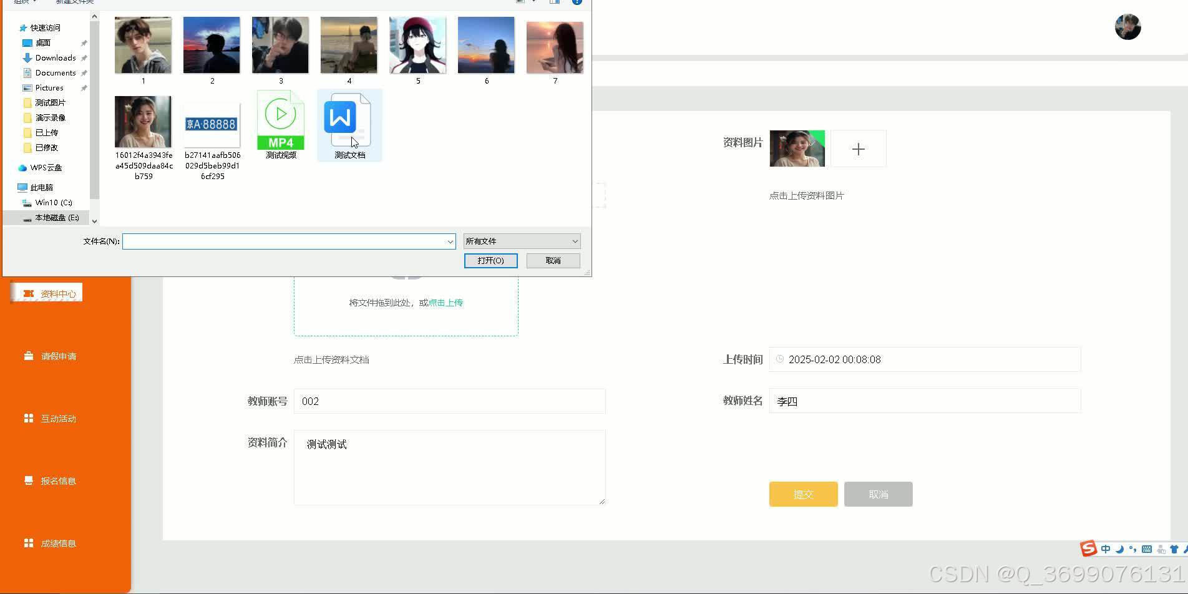The image size is (1188, 594).
Task: Click the 打开(O) button
Action: [490, 260]
